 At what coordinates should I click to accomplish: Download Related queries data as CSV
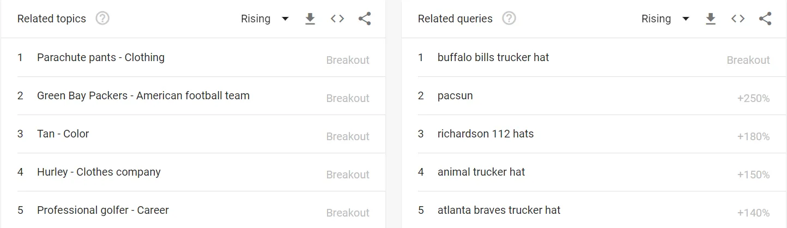click(711, 19)
